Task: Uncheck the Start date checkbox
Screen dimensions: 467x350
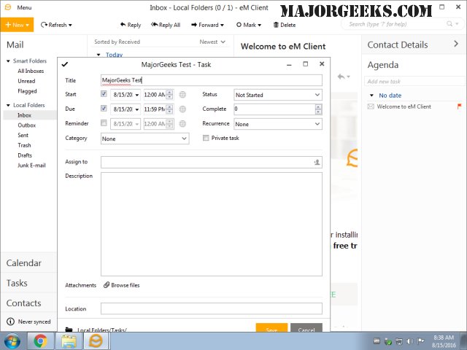Action: pos(104,94)
